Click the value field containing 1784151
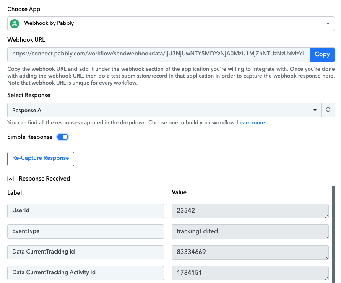The image size is (341, 283). pyautogui.click(x=250, y=273)
